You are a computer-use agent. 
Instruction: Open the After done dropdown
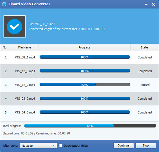38,146
